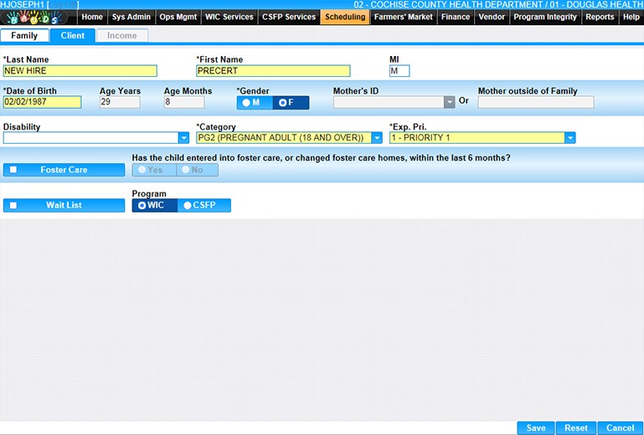The height and width of the screenshot is (435, 644).
Task: Choose the CSFP program option
Action: [x=204, y=205]
